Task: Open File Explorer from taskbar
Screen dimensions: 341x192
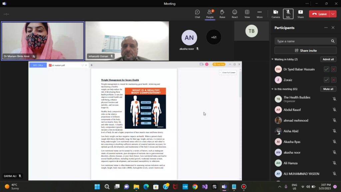Action: click(x=136, y=187)
